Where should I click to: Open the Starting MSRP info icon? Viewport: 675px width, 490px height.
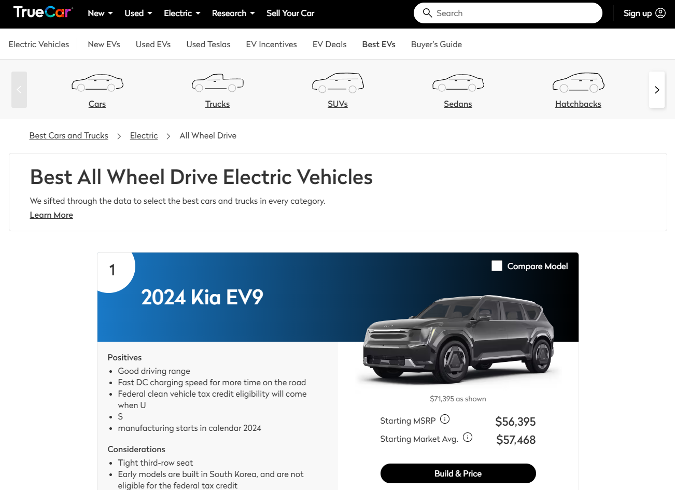point(445,419)
